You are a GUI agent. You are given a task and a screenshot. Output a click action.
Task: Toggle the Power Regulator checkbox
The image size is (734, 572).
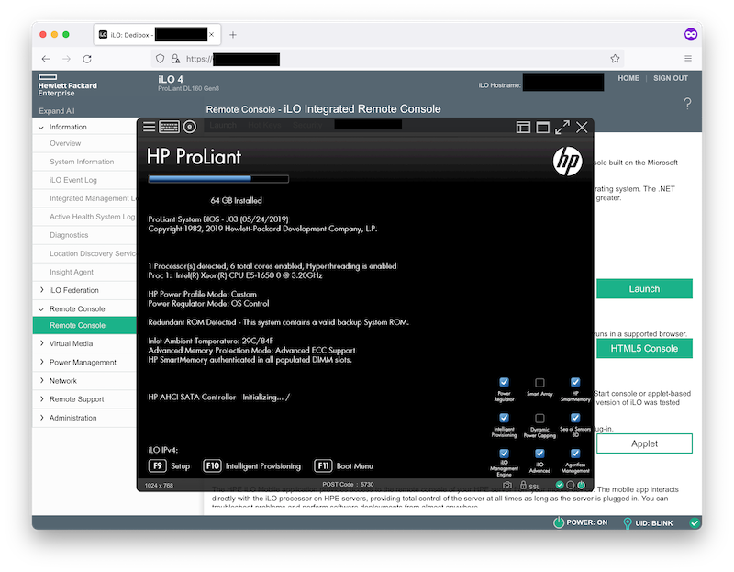click(x=504, y=382)
